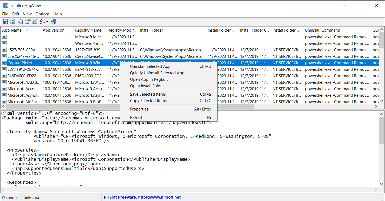Image resolution: width=385 pixels, height=201 pixels.
Task: Click the icon beside Microsoft.BioEnr
Action: click(4, 102)
